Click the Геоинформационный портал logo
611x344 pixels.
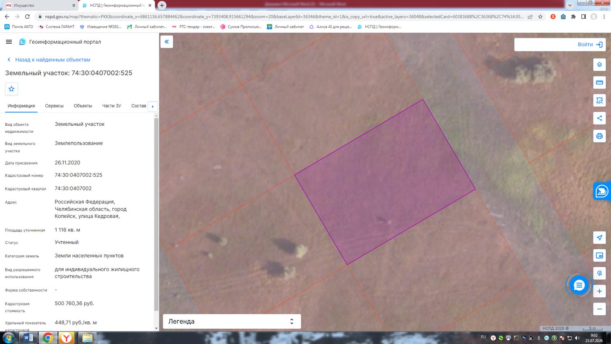coord(60,42)
